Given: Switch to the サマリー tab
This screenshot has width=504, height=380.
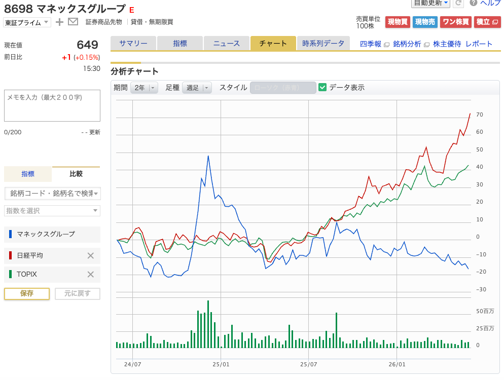Looking at the screenshot, I should click(x=133, y=44).
